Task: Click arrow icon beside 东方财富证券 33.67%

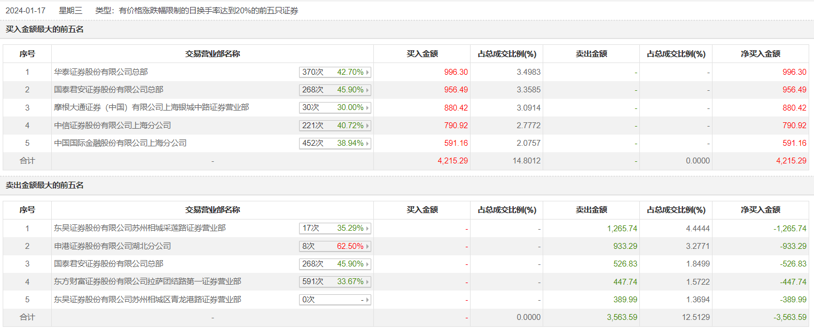Action: coord(367,281)
